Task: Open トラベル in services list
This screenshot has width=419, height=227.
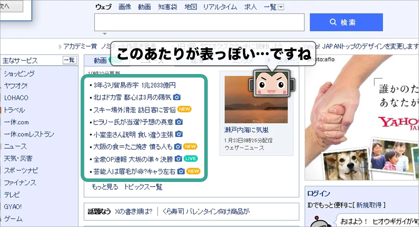Action: coord(15,110)
